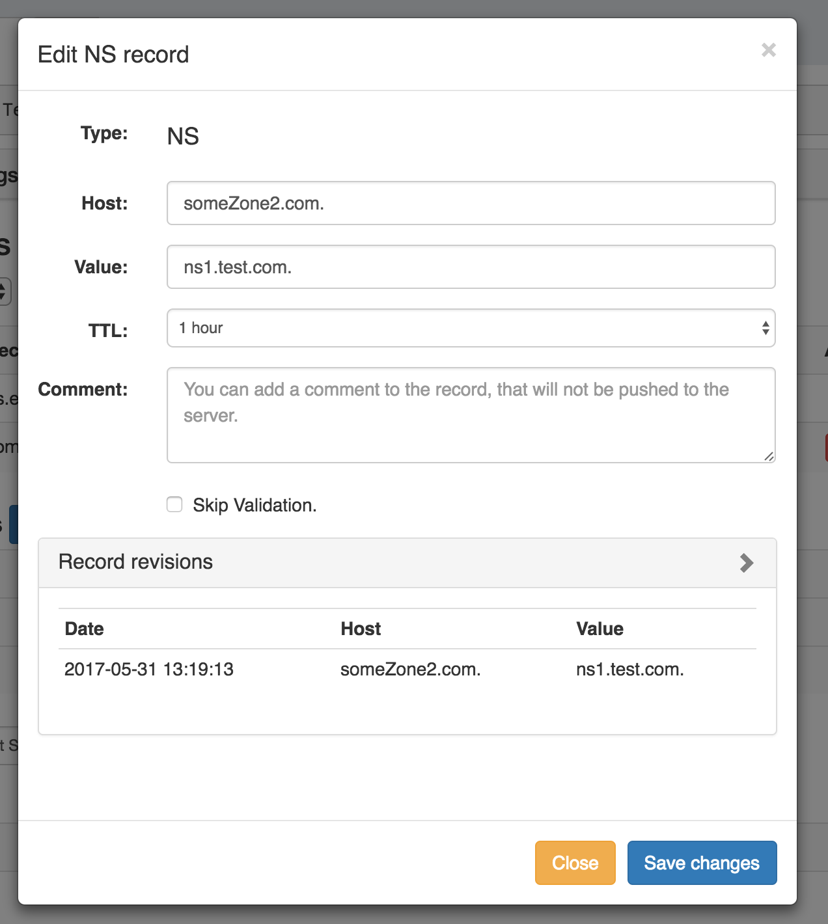The height and width of the screenshot is (924, 828).
Task: Select the Date column header
Action: click(85, 629)
